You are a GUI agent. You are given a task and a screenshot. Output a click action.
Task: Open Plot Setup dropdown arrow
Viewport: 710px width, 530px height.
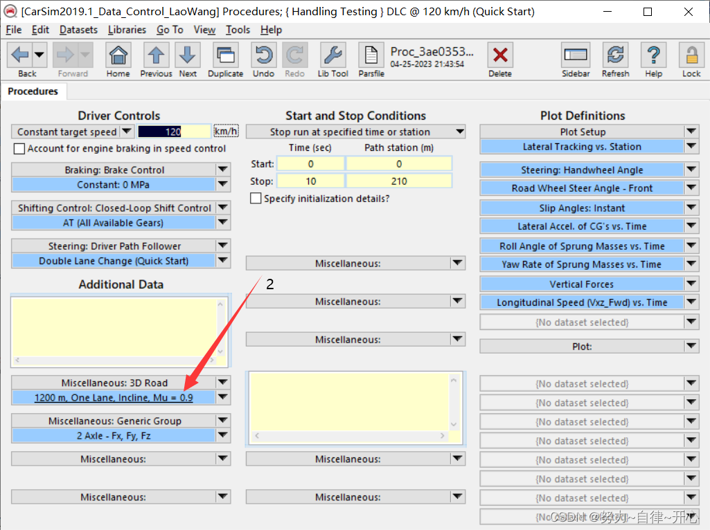691,131
